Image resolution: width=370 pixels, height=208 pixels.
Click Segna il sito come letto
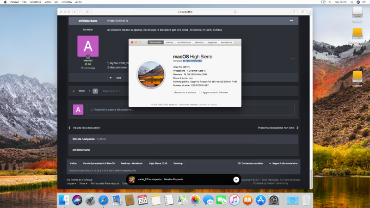click(284, 163)
